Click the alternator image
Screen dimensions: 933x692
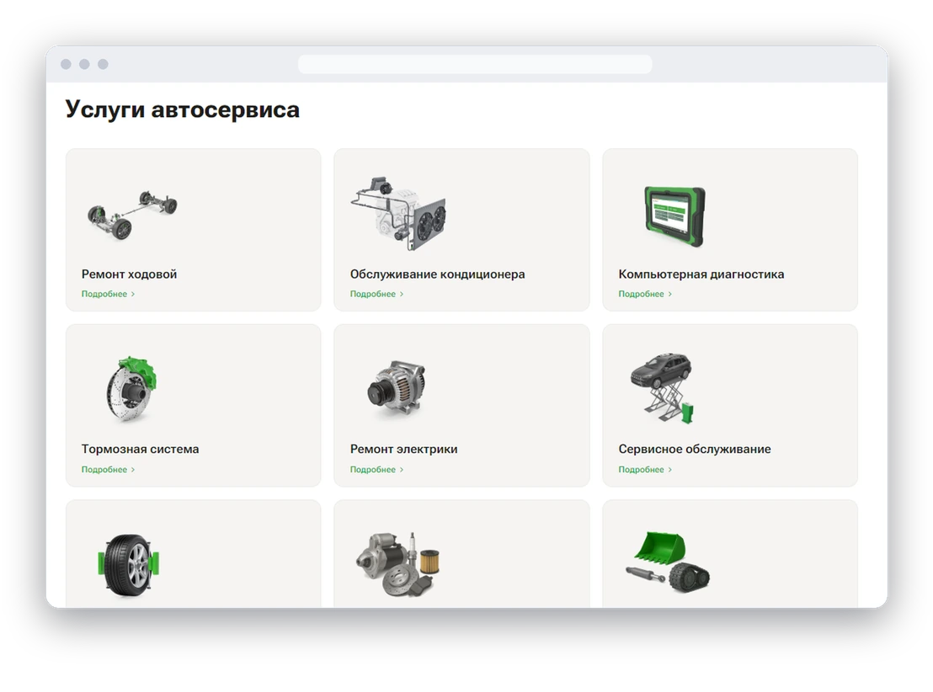[x=397, y=387]
